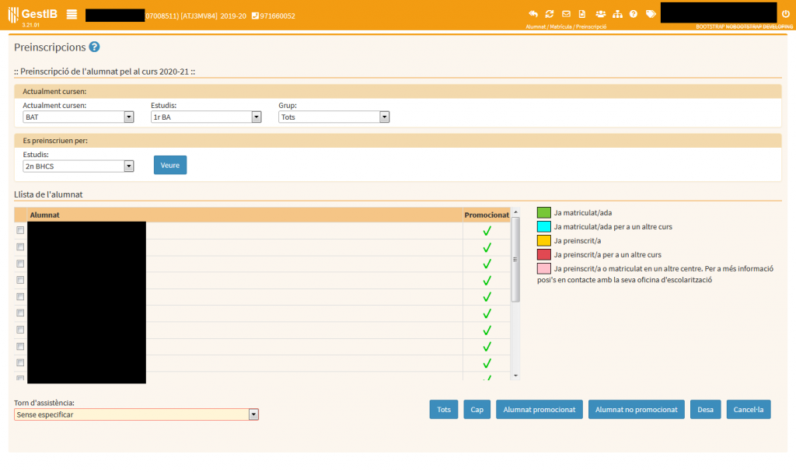Click the users group icon
This screenshot has height=472, width=796.
600,14
